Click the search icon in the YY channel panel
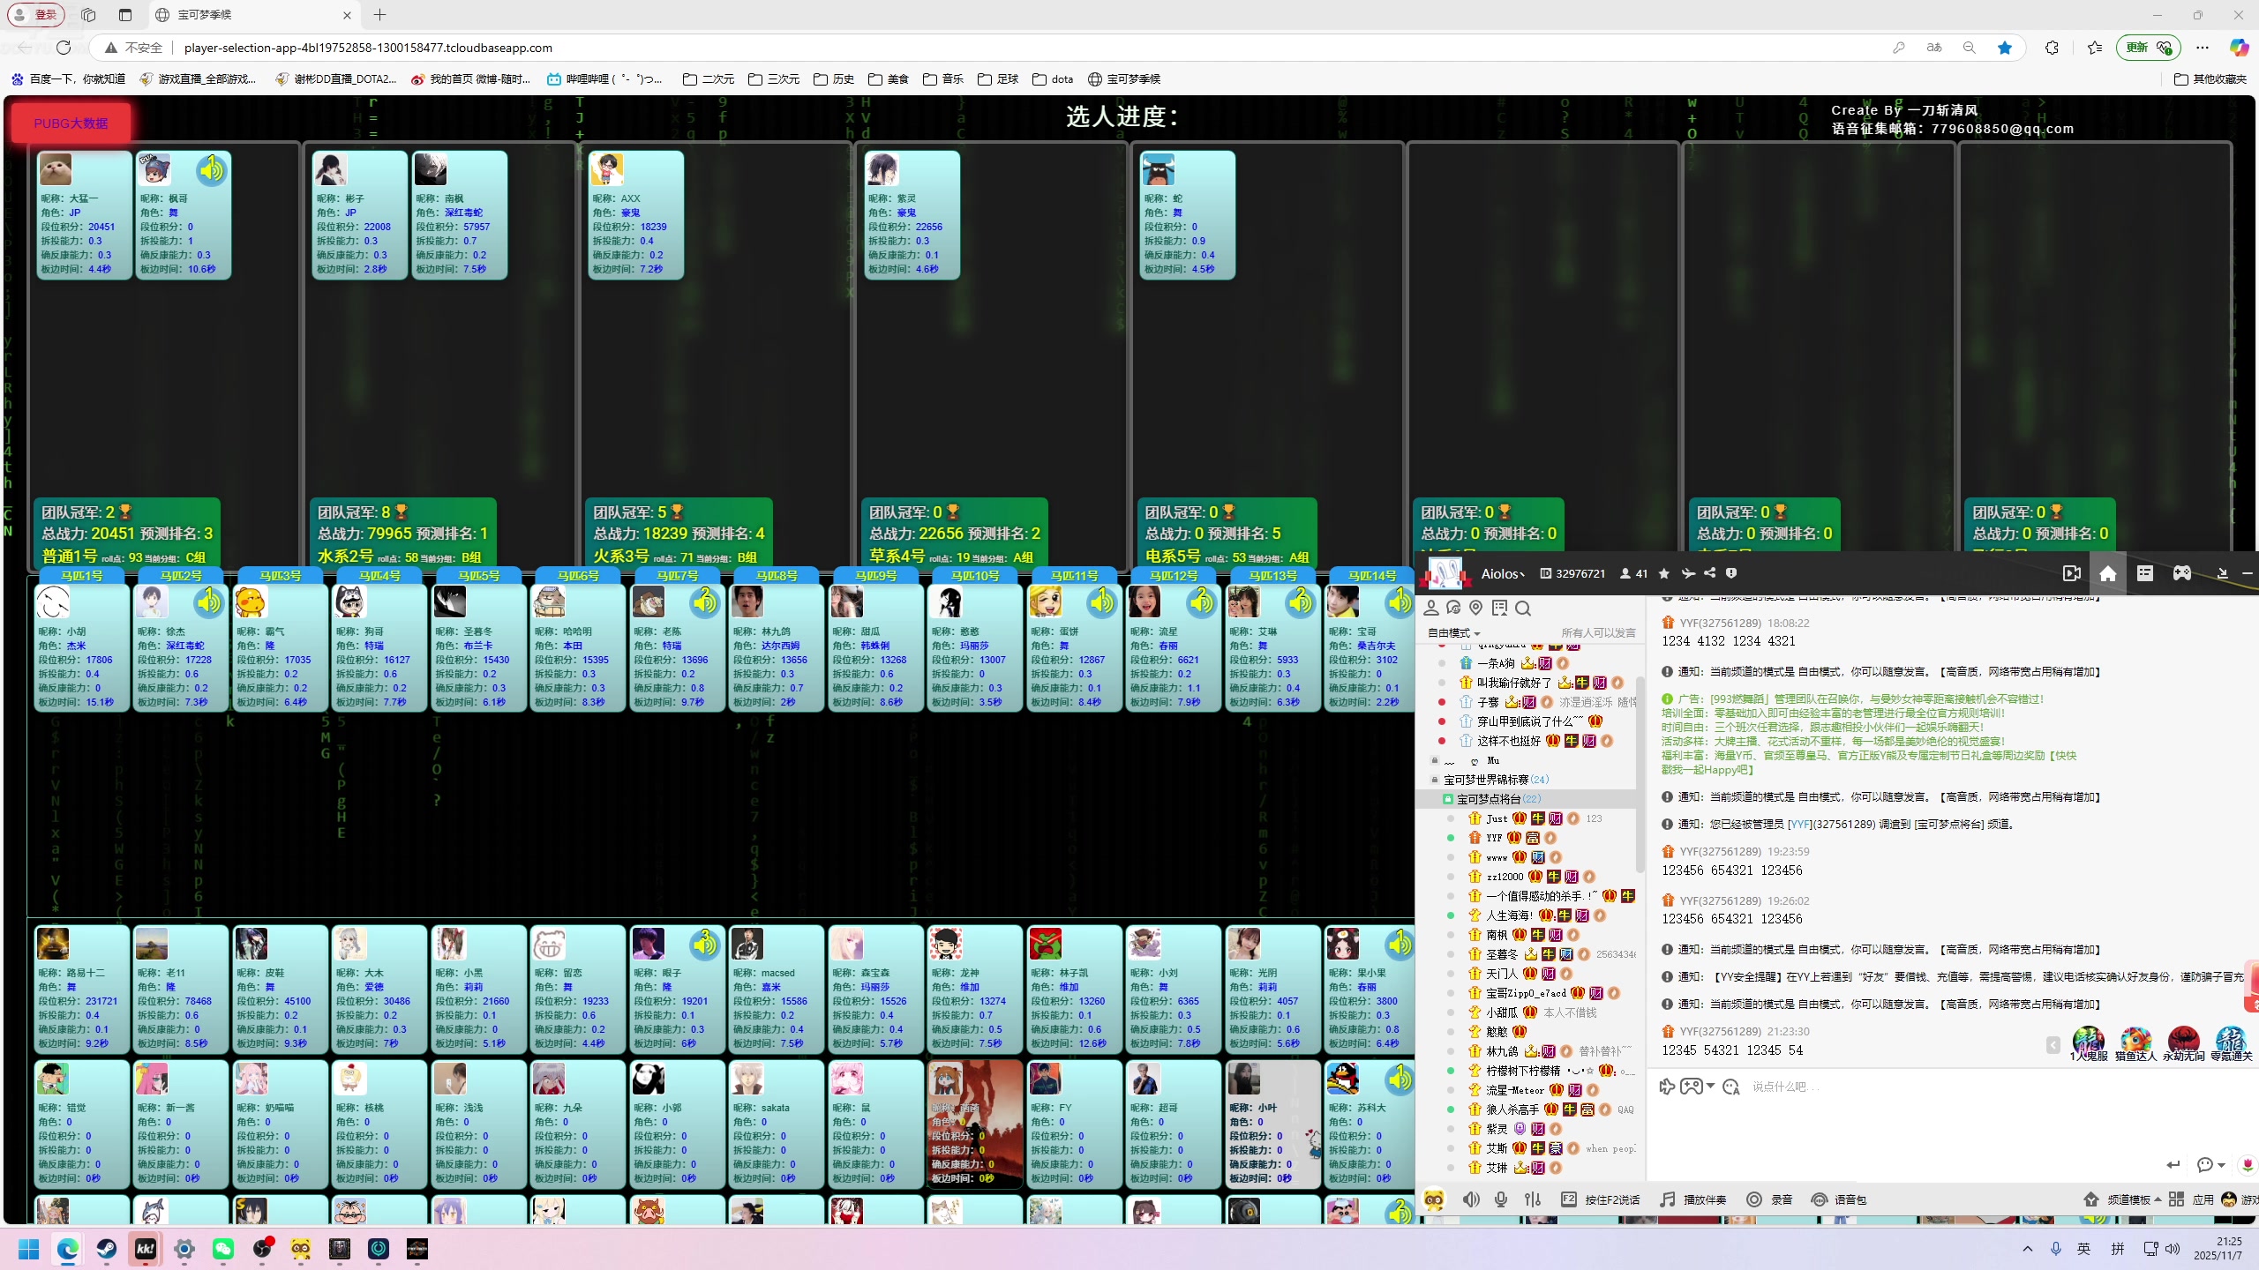 [1523, 609]
